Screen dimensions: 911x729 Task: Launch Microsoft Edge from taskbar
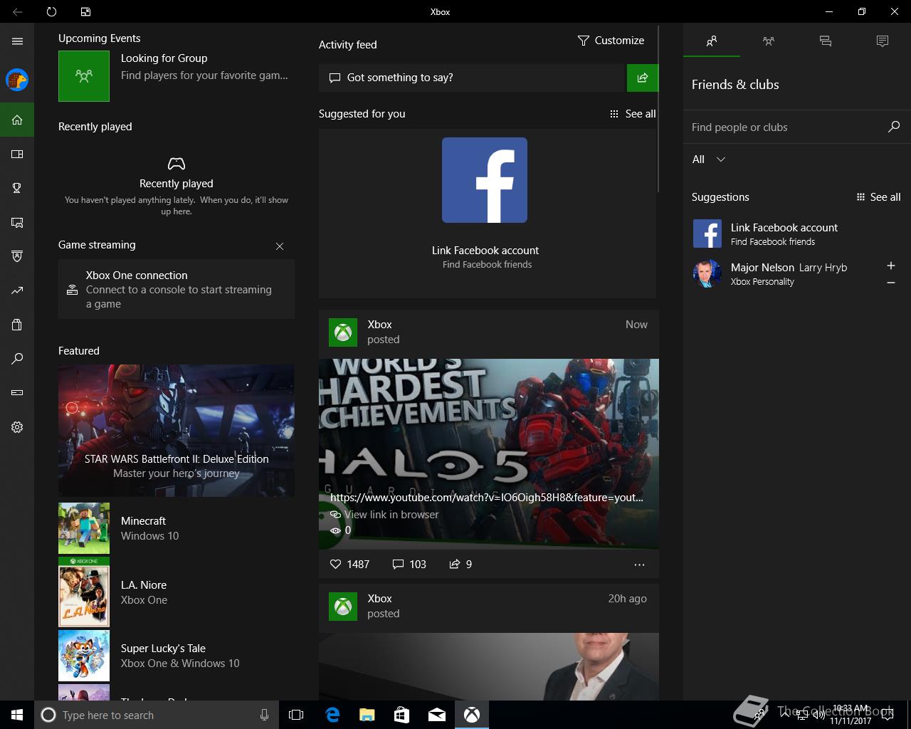click(332, 715)
